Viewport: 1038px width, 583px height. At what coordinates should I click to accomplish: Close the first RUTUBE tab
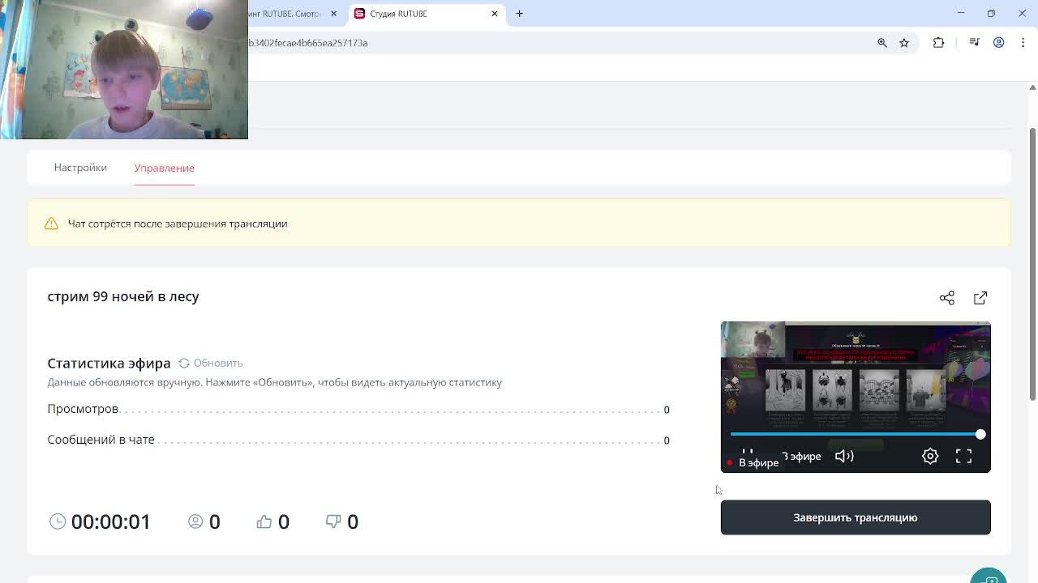click(x=333, y=14)
